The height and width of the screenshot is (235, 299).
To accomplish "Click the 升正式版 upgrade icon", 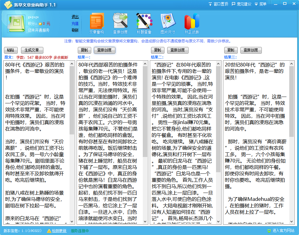I will click(192, 23).
